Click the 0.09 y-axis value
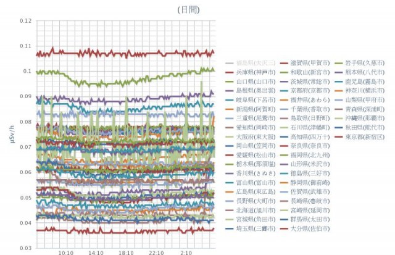395x255 pixels. coord(26,96)
